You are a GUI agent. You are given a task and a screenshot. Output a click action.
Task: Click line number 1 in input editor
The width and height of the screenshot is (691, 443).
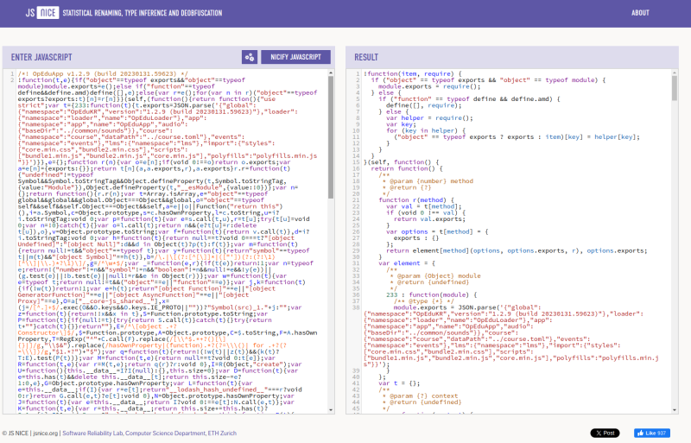[x=13, y=73]
